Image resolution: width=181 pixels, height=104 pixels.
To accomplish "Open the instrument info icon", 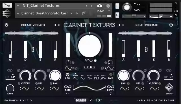I will click(108, 6).
